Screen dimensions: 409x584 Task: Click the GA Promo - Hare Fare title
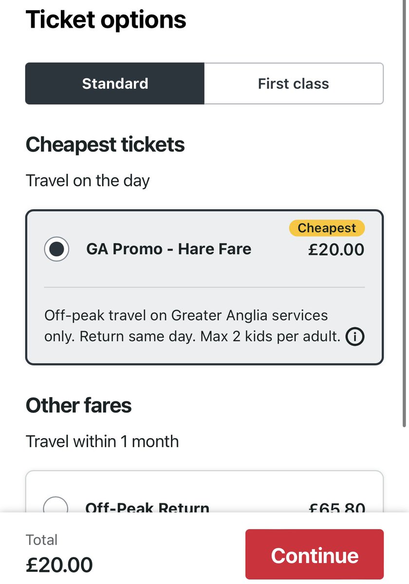(x=168, y=249)
